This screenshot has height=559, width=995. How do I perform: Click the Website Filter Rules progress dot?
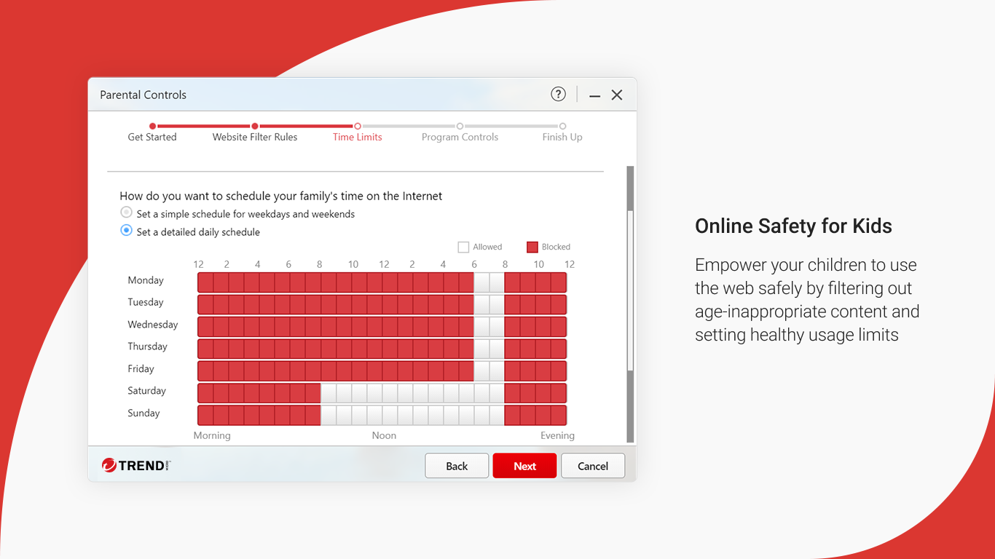(254, 125)
